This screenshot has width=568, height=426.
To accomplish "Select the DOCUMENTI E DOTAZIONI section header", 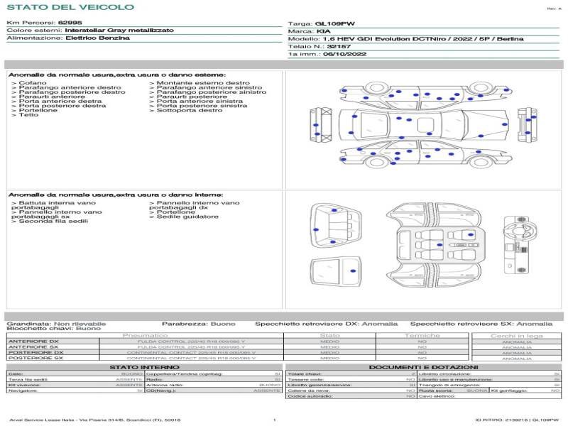I will (424, 367).
